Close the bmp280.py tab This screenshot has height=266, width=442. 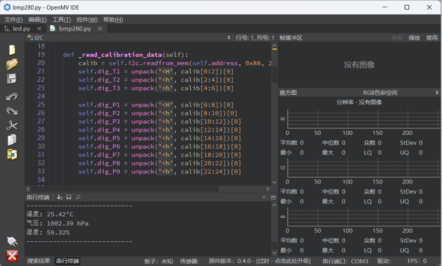pyautogui.click(x=100, y=29)
